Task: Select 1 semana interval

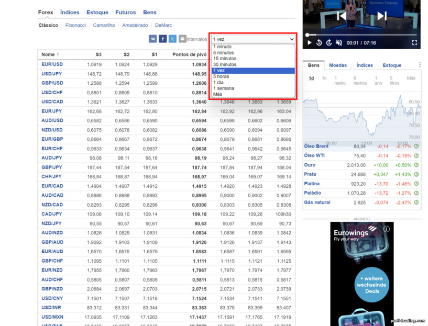Action: (254, 88)
